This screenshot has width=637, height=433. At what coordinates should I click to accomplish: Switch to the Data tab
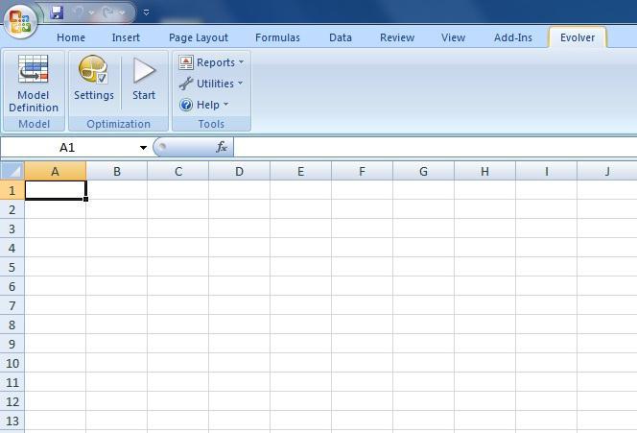pos(341,37)
